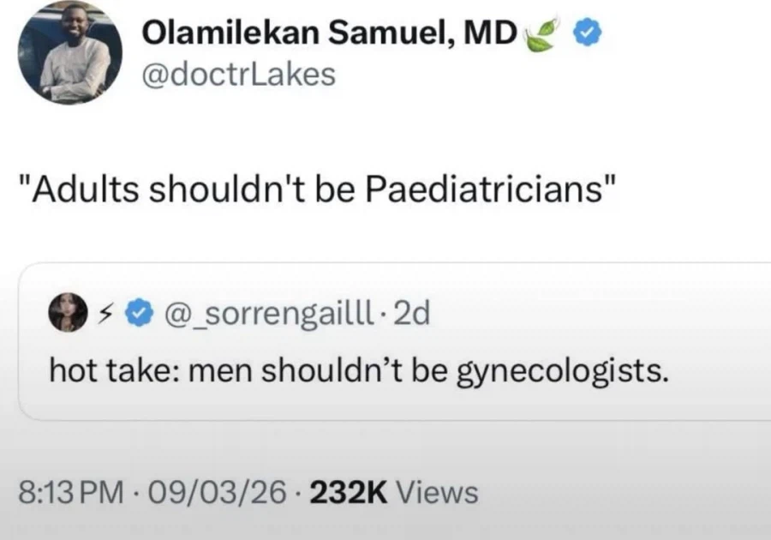The image size is (771, 540).
Task: Click the word Paediatricians in the tweet
Action: tap(488, 189)
